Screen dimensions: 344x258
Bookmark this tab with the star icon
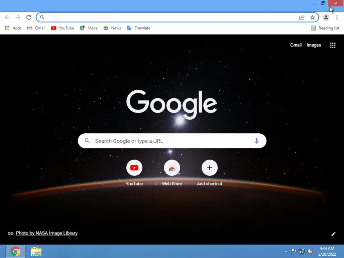coord(313,17)
